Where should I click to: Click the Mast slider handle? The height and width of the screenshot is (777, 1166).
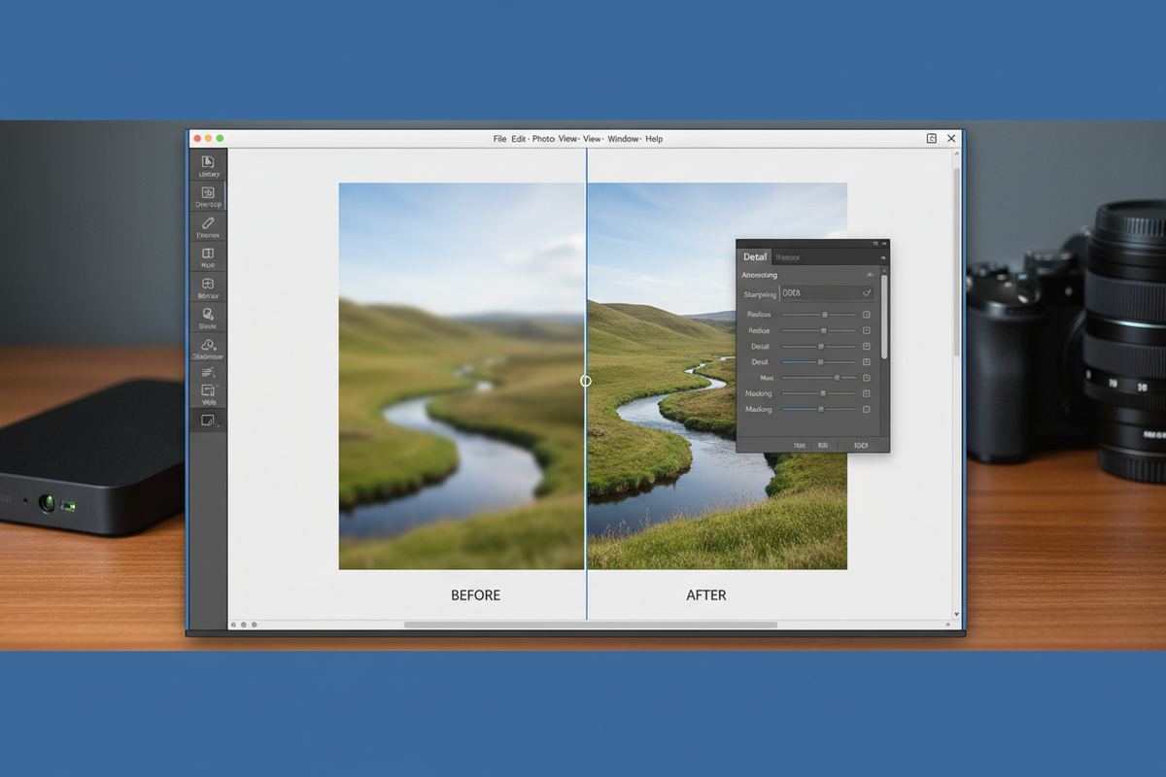pos(837,378)
